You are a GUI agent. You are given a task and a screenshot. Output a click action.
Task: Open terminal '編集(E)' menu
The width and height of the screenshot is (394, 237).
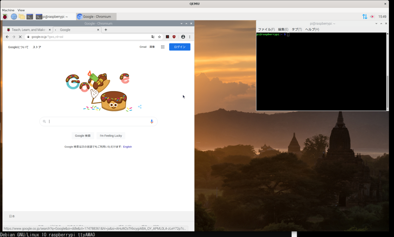(283, 29)
